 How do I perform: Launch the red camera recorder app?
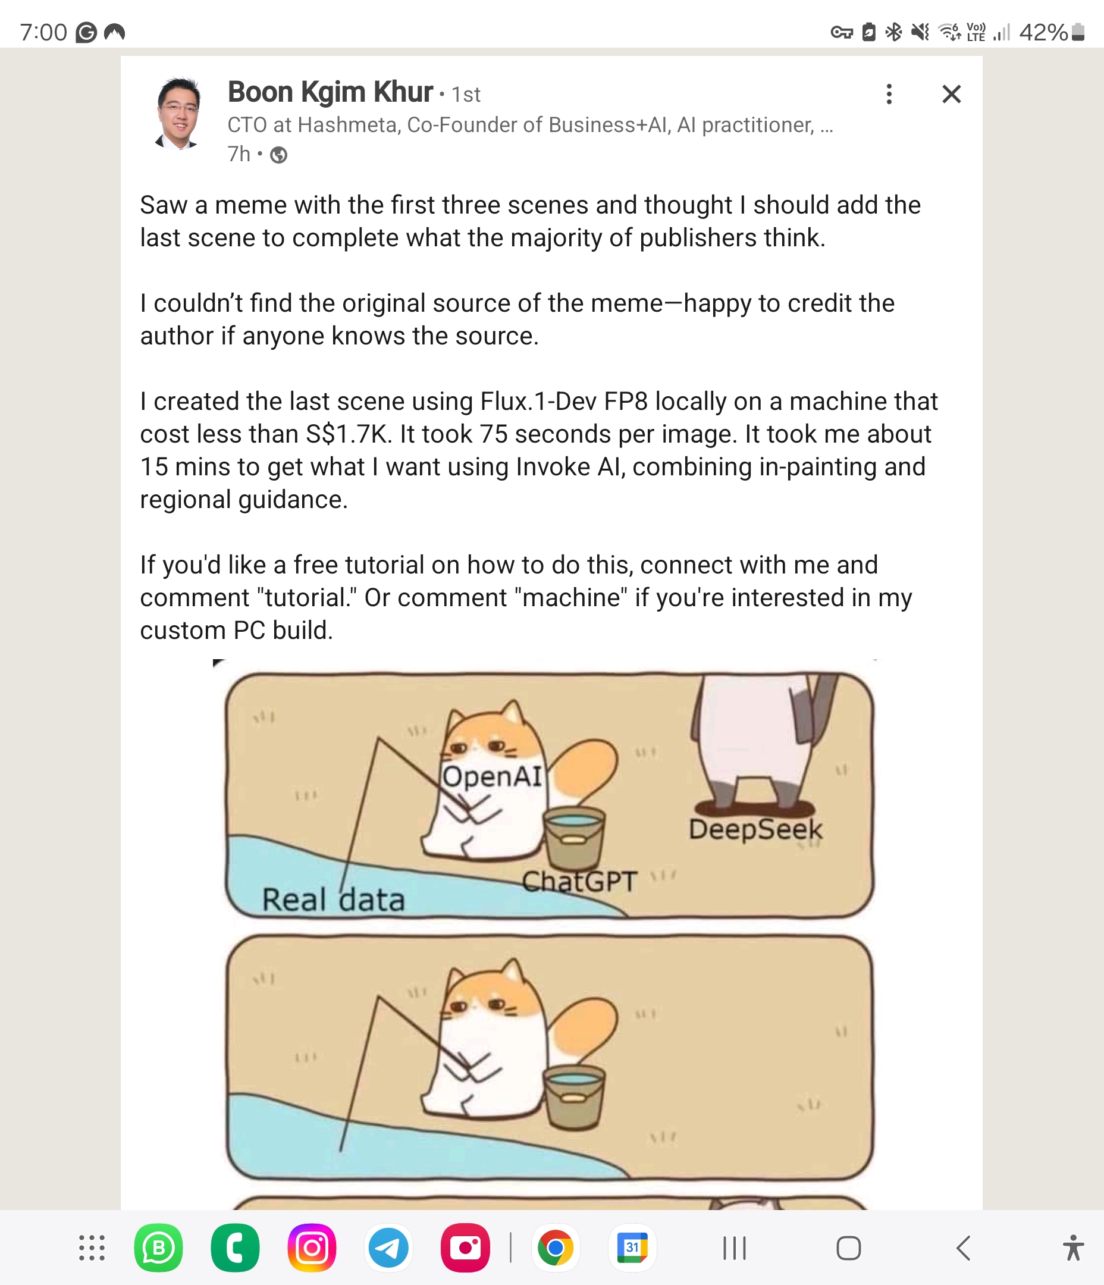click(x=465, y=1248)
